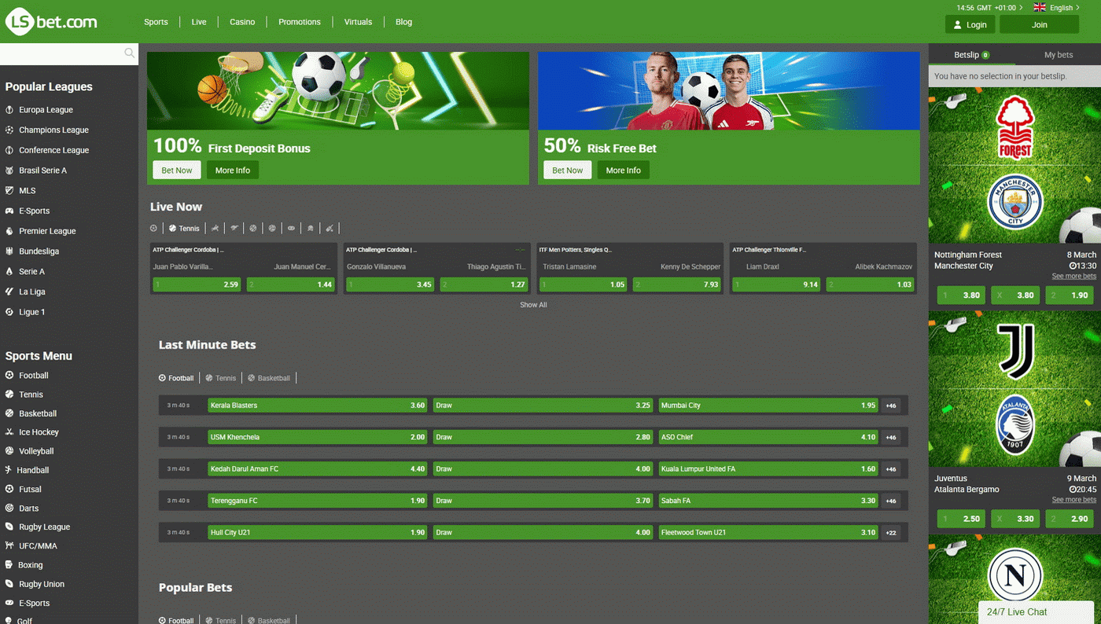Open the UFC/MMA section from the sidebar
The width and height of the screenshot is (1101, 624).
[38, 545]
